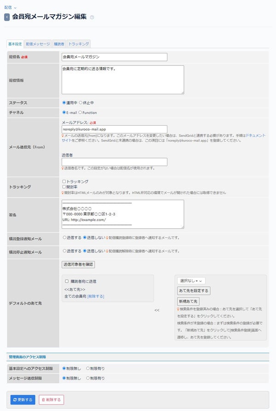This screenshot has width=276, height=411.
Task: Select 制限有り for 基本設定へのアクセス制限
Action: coord(88,369)
